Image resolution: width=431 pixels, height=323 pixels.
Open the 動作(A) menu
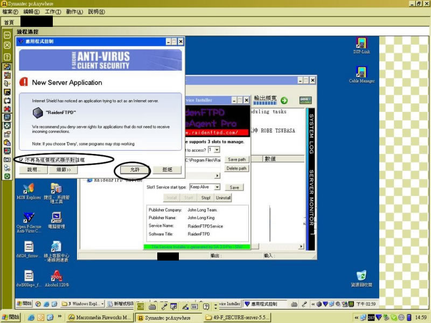pos(74,12)
